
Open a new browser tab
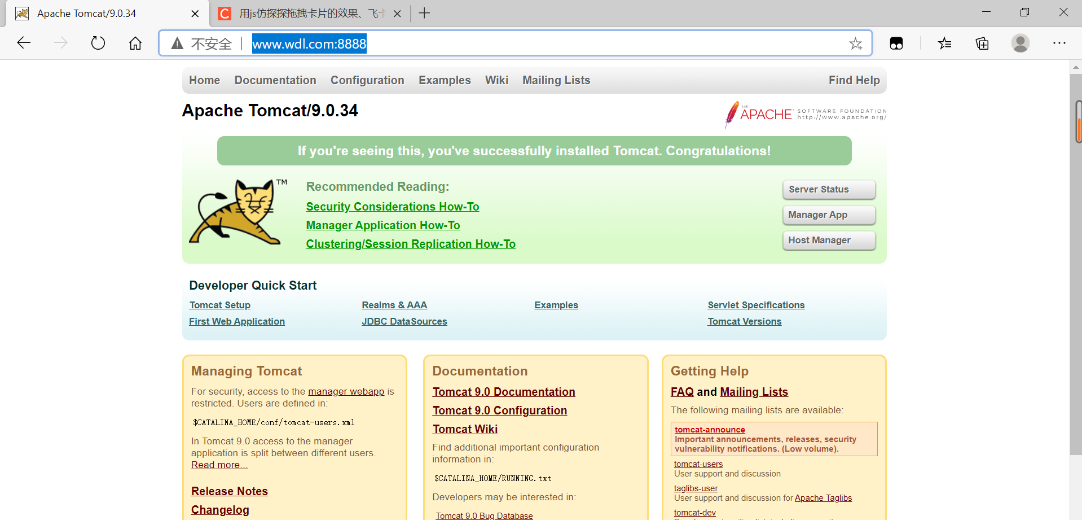click(424, 13)
